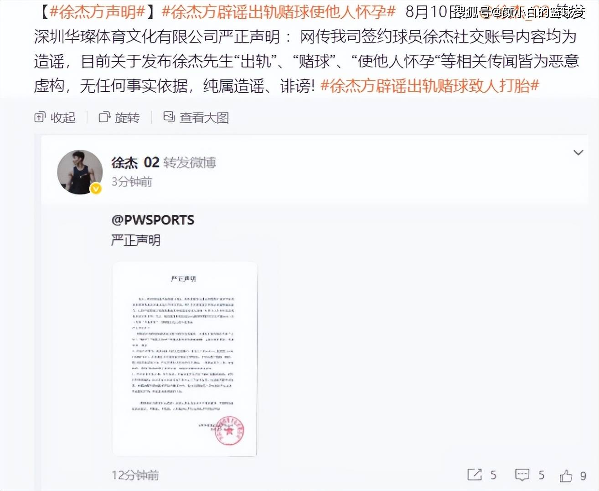Open the @PWSPORTS mention
The height and width of the screenshot is (491, 599).
[153, 220]
